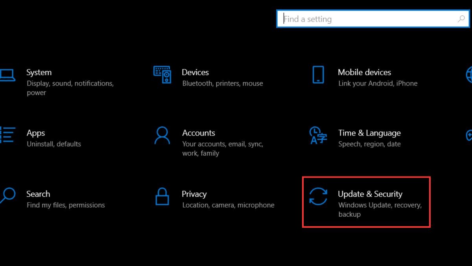Click the Update & Security sync arrows icon
This screenshot has width=472, height=266.
click(x=318, y=196)
